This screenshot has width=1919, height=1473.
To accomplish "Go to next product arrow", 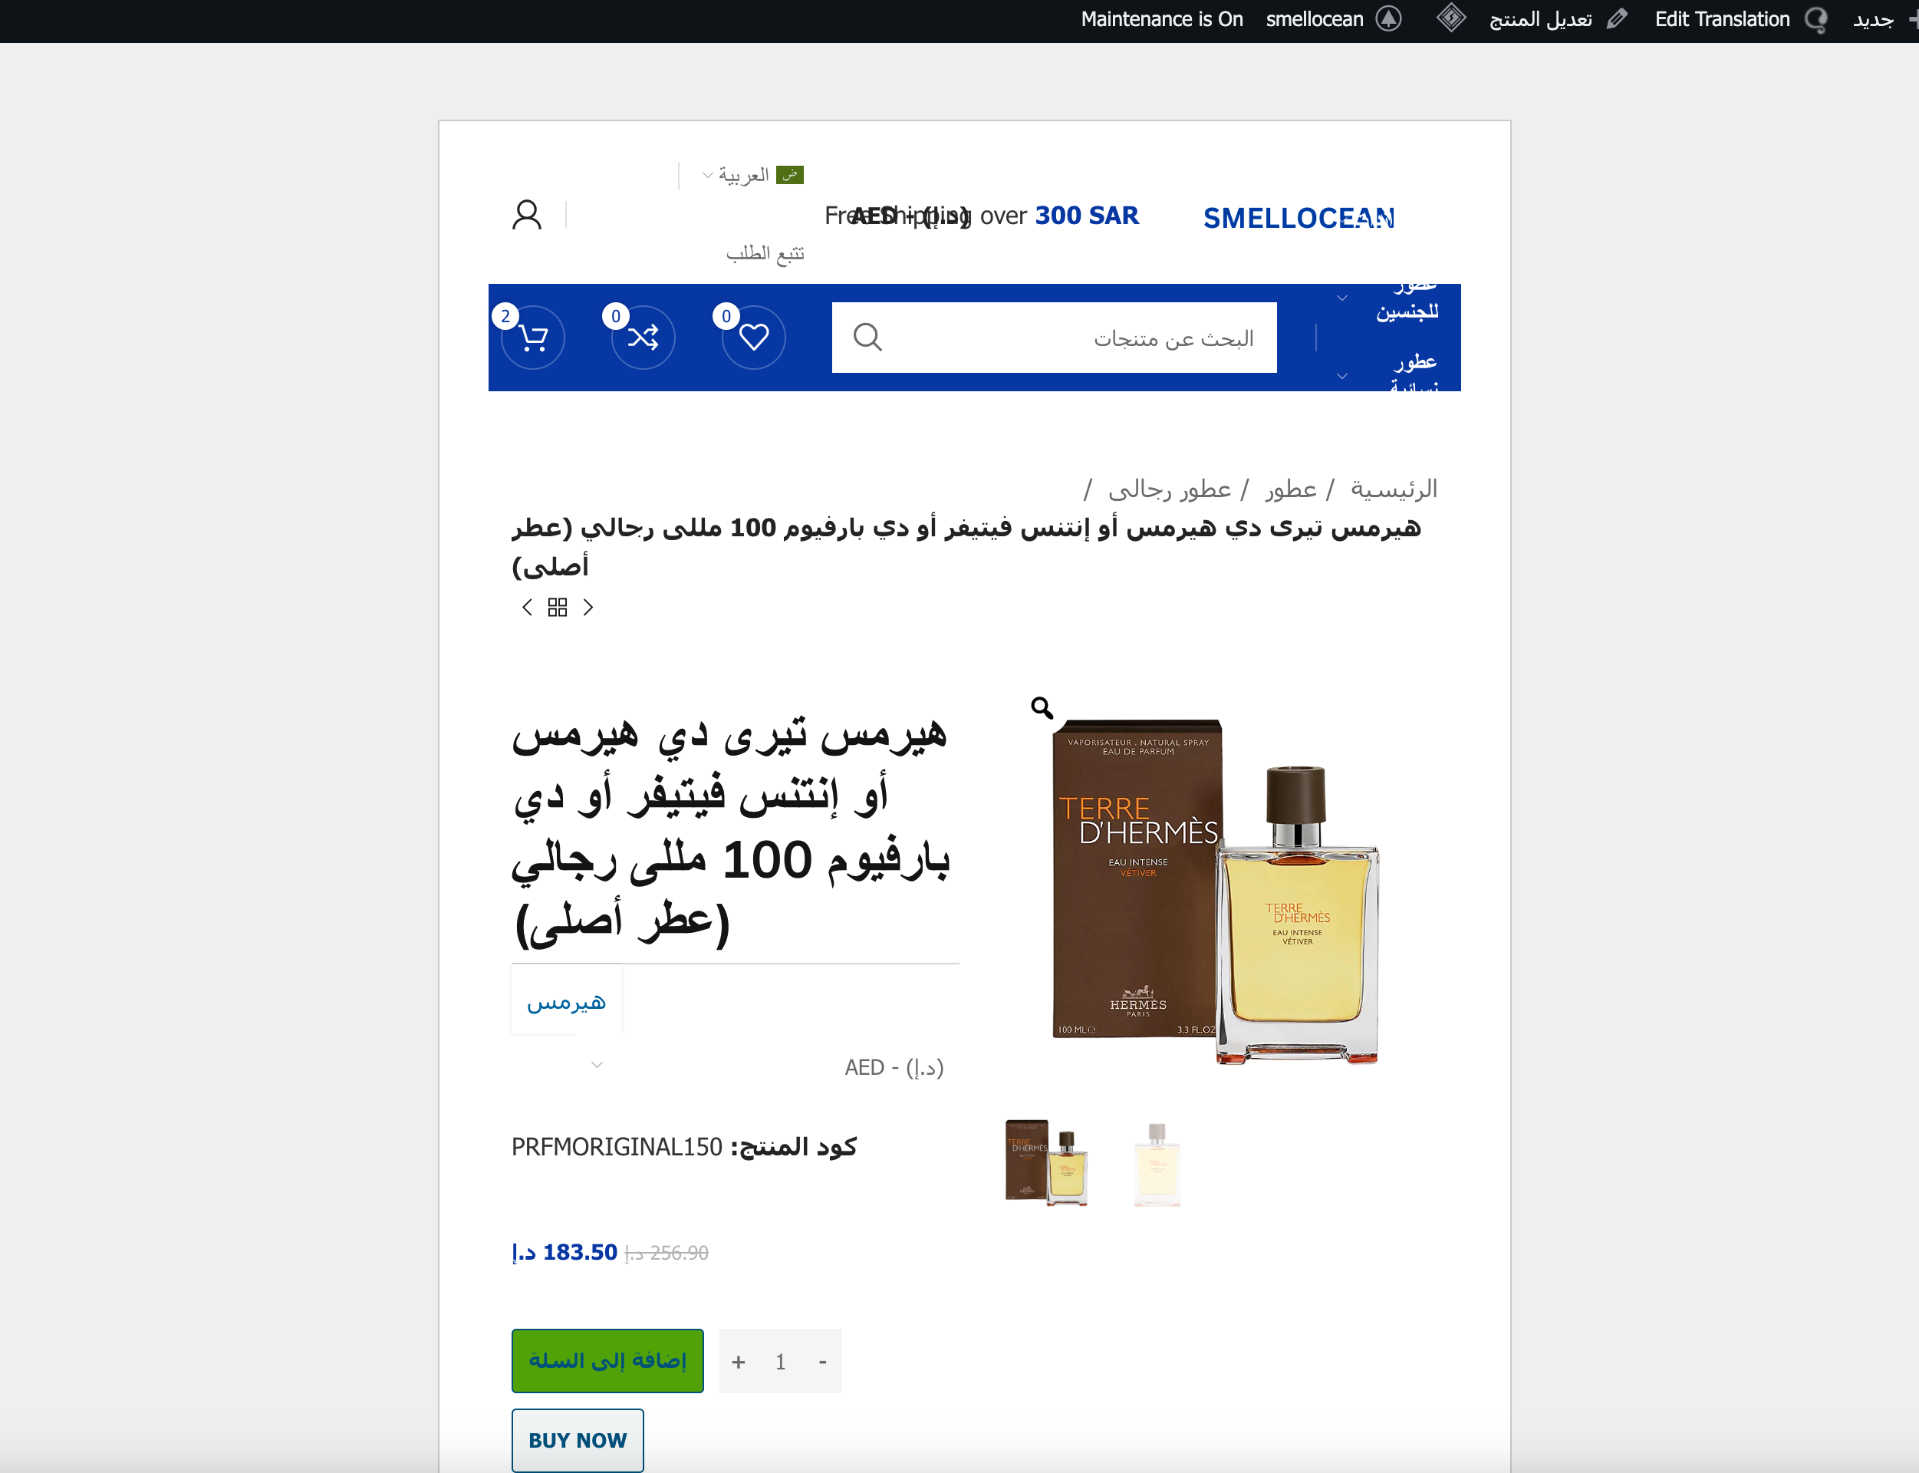I will (x=588, y=607).
